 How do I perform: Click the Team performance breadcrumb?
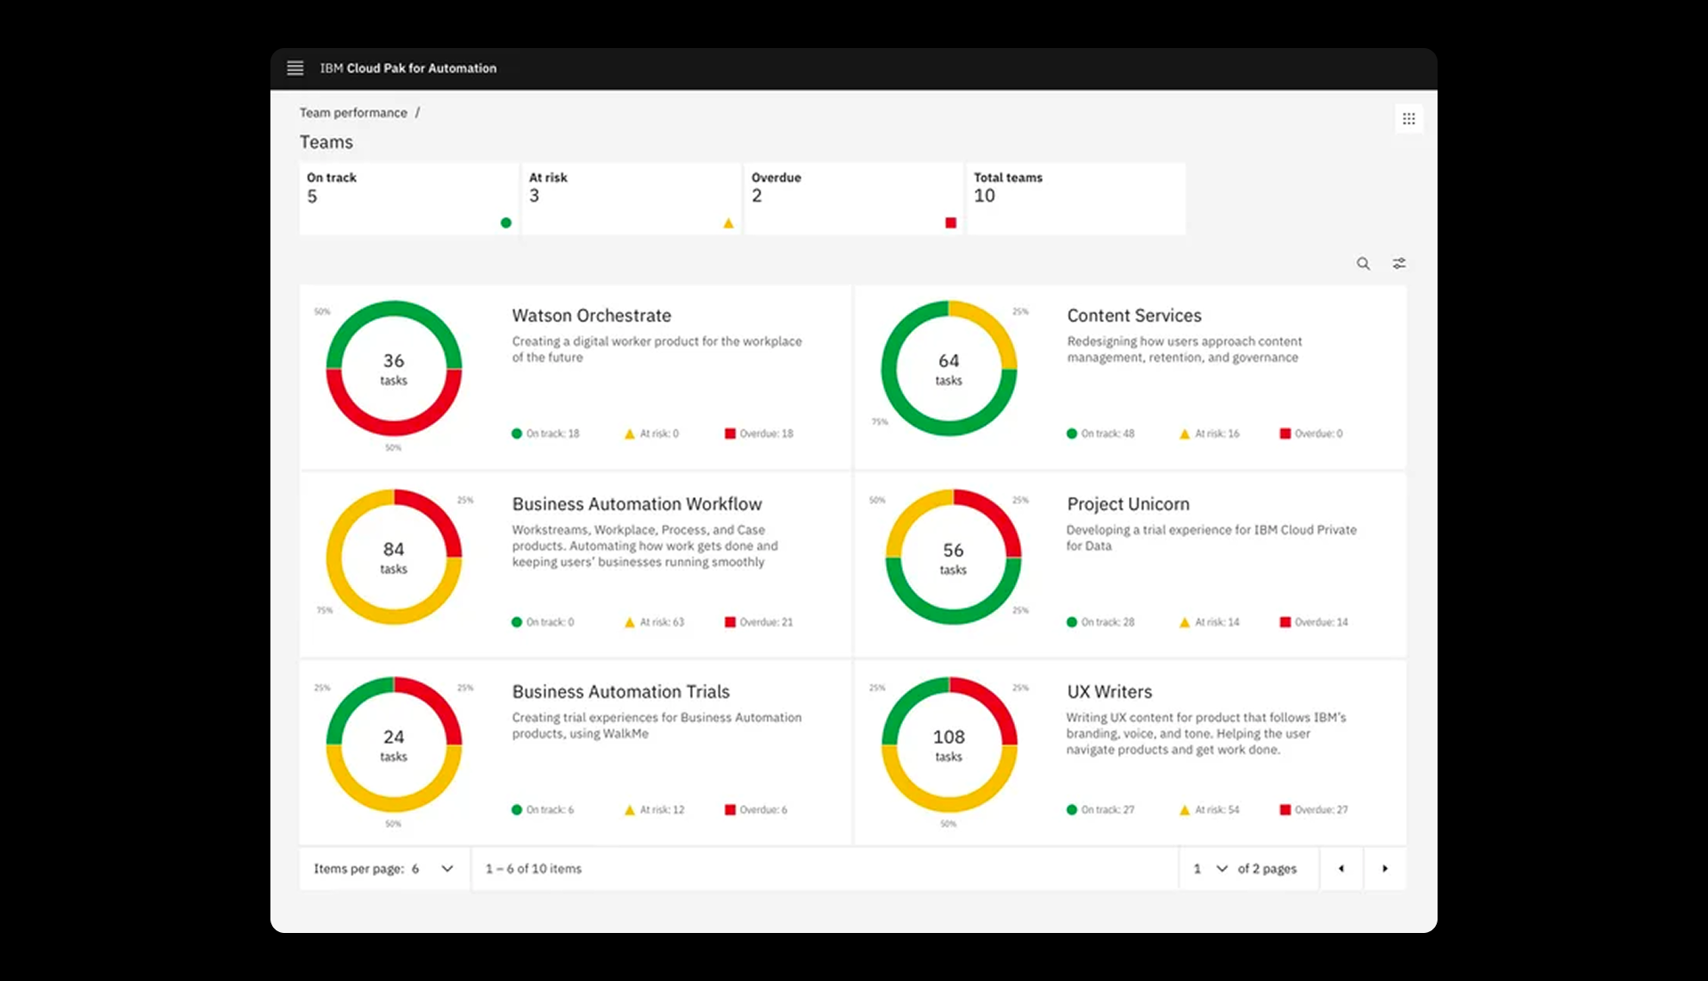353,113
